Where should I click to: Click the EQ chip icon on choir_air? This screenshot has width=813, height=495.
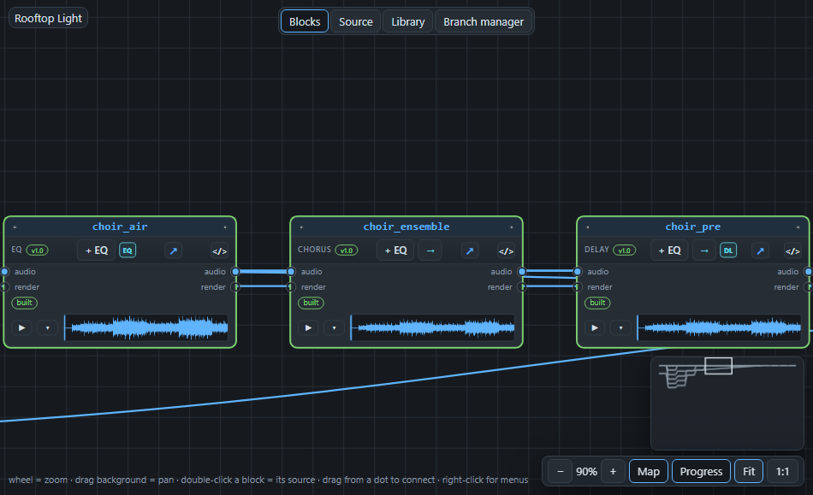pyautogui.click(x=128, y=250)
